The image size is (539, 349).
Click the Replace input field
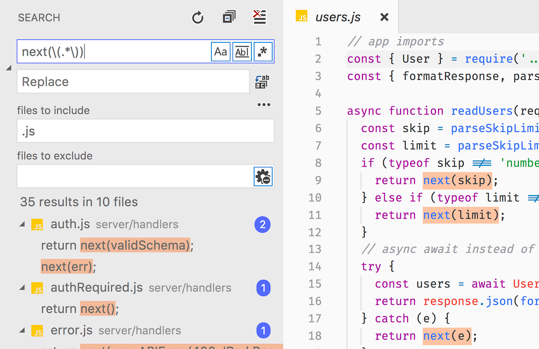click(x=133, y=82)
